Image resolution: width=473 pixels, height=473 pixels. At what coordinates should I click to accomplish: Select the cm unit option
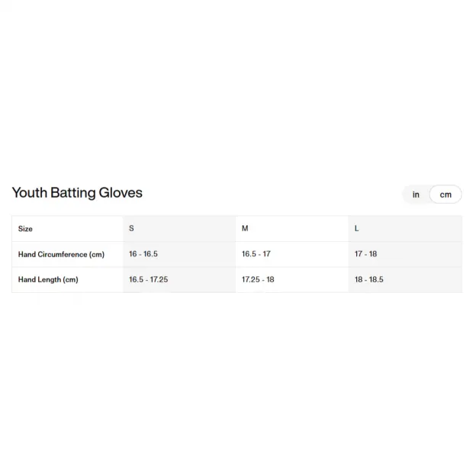[x=446, y=195]
